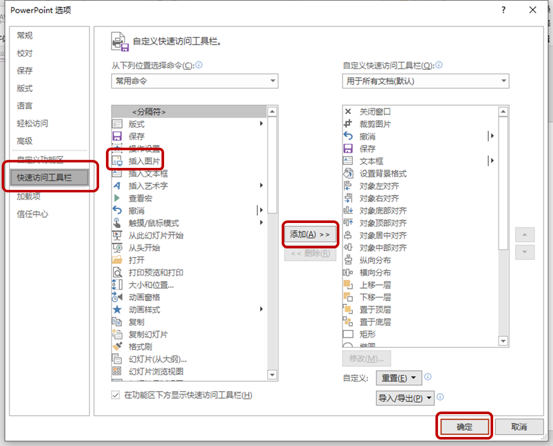
Task: Toggle 在功能区下方显示快速访问工具栏 checkbox
Action: [115, 395]
